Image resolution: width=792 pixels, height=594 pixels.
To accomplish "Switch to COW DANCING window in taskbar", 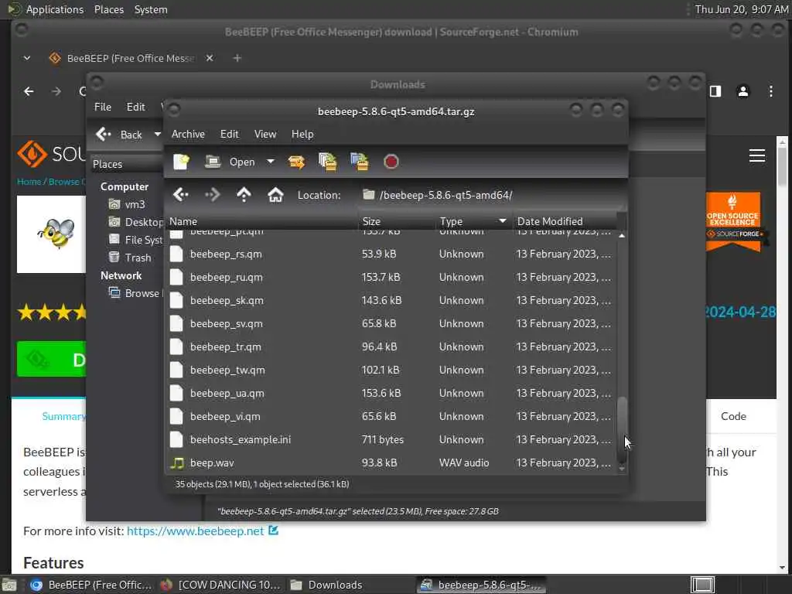I will tap(220, 585).
